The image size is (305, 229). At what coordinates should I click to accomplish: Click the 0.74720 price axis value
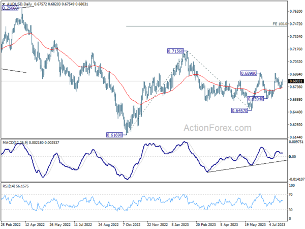click(296, 24)
